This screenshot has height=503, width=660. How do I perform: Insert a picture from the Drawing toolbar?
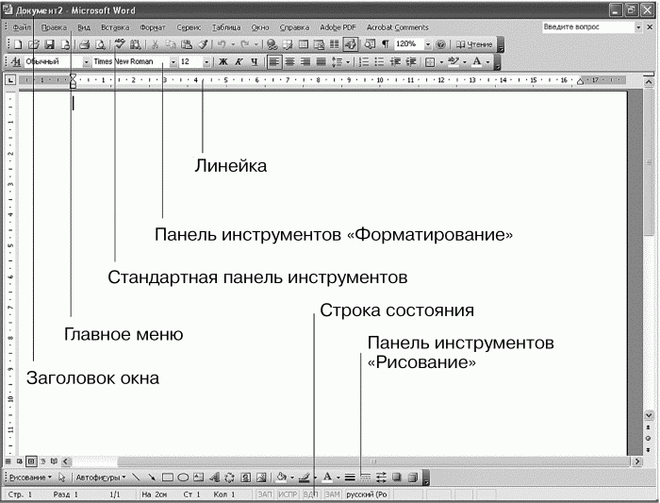point(261,478)
